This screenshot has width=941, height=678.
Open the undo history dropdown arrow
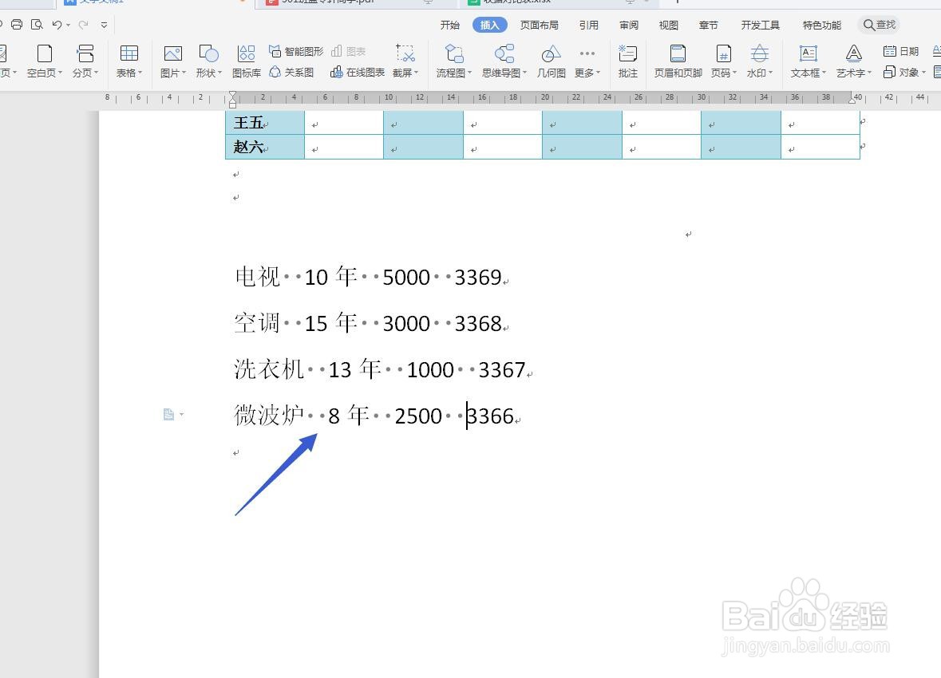(x=69, y=26)
